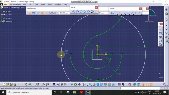
Task: Close the Circle toolbar
Action: (97, 8)
